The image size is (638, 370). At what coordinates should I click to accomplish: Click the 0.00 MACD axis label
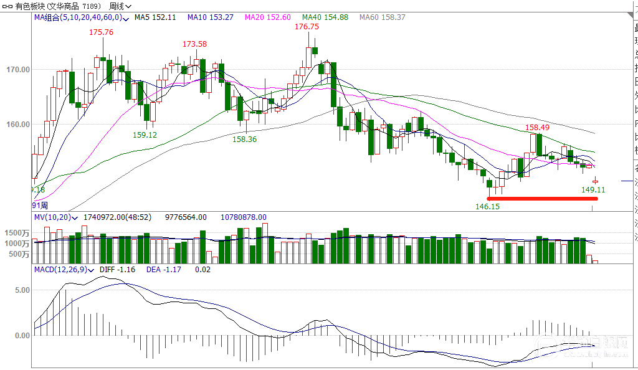click(x=22, y=336)
